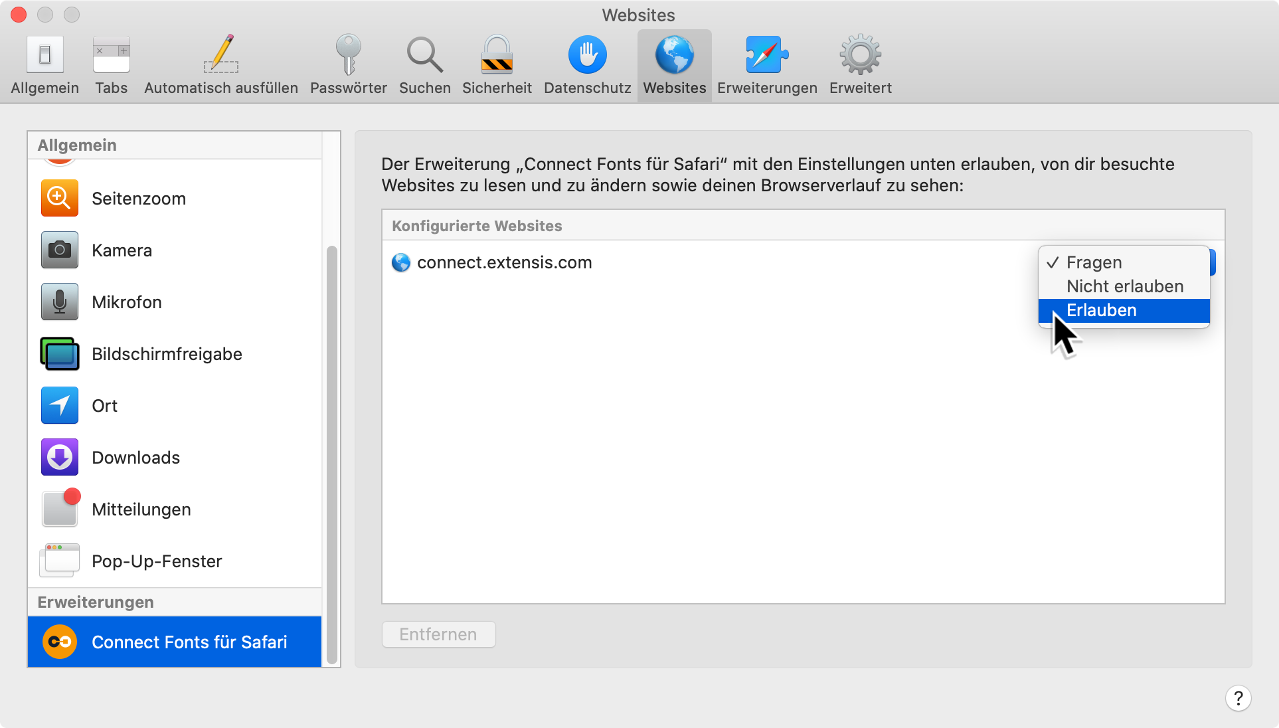Select the Mitteilungen sidebar label
1279x728 pixels.
tap(141, 509)
